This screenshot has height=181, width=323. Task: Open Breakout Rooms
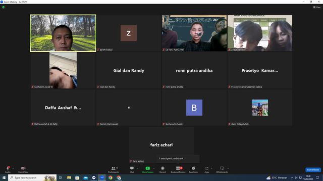point(178,169)
